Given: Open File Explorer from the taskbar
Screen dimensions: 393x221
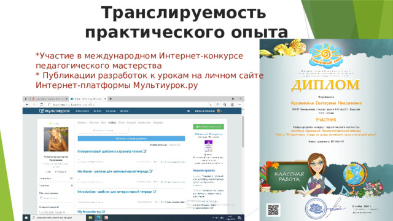Looking at the screenshot, I should point(90,218).
